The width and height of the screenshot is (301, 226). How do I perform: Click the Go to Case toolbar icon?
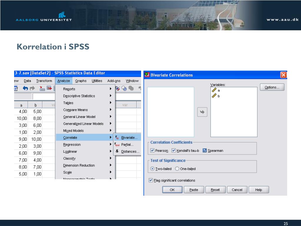[x=42, y=88]
